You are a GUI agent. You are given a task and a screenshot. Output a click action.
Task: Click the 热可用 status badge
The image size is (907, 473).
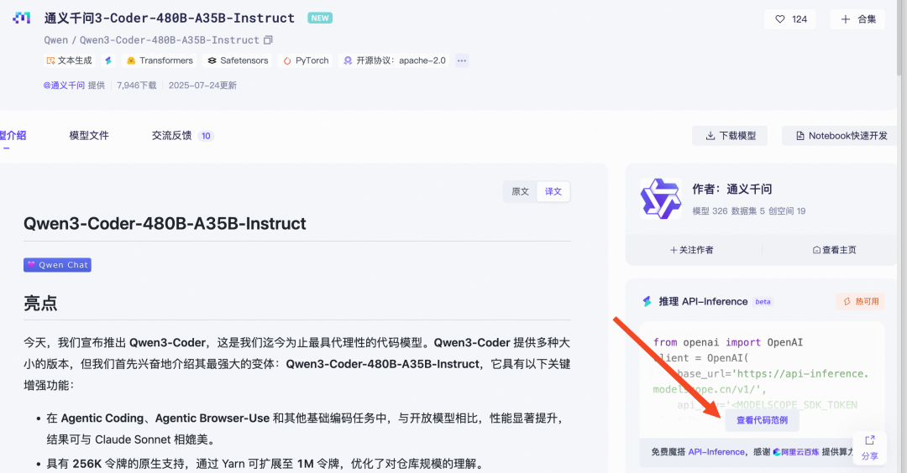coord(861,301)
